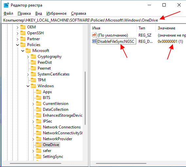Click the Cryptography folder icon
Image resolution: width=186 pixels, height=167 pixels.
pos(33,57)
